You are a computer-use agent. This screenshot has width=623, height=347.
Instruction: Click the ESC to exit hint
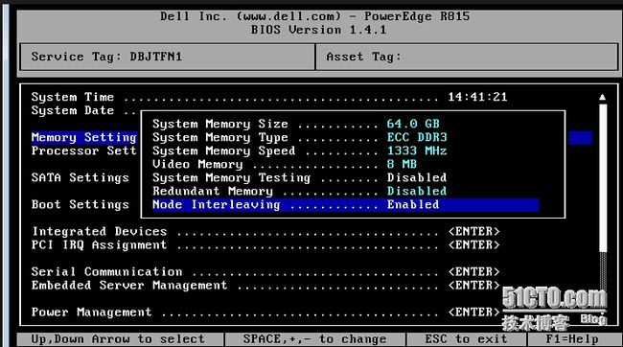pyautogui.click(x=466, y=339)
